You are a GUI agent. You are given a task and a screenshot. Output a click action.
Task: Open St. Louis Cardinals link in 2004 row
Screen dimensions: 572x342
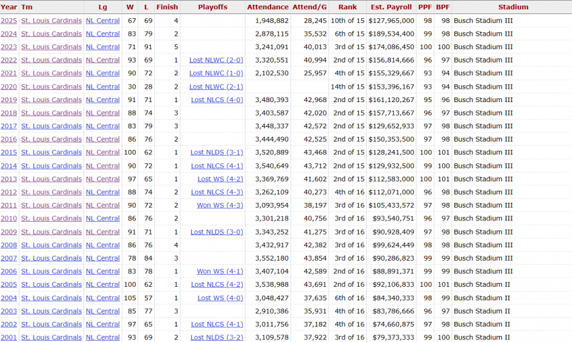click(x=51, y=298)
